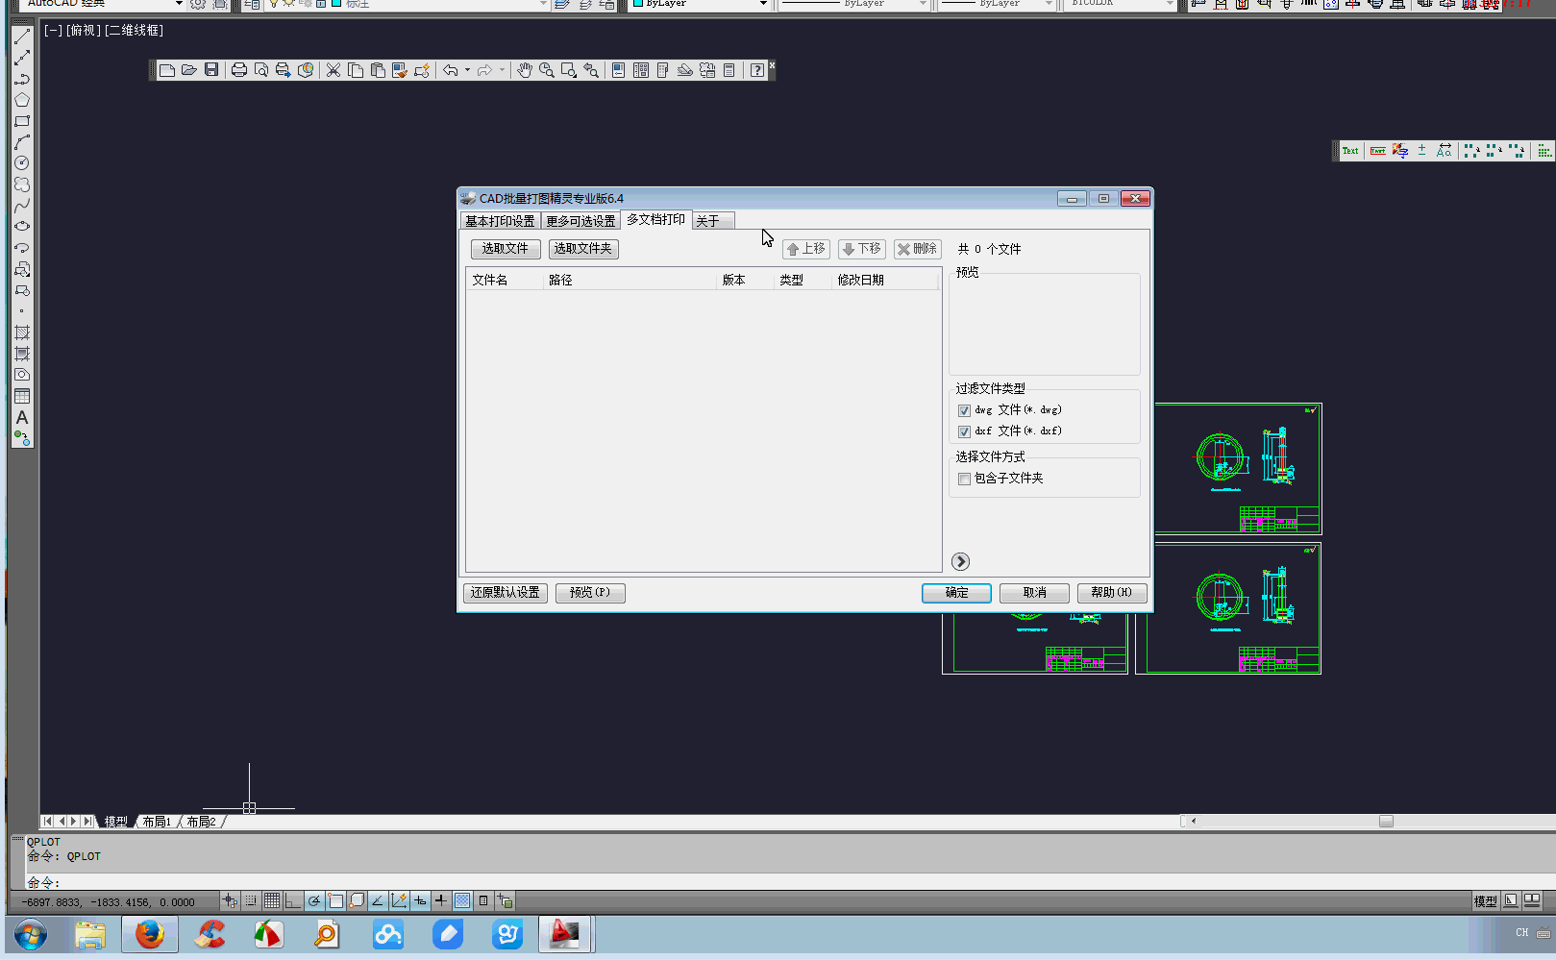Click the horizontal scrollbar thumb at bottom
The height and width of the screenshot is (960, 1556).
point(1386,821)
